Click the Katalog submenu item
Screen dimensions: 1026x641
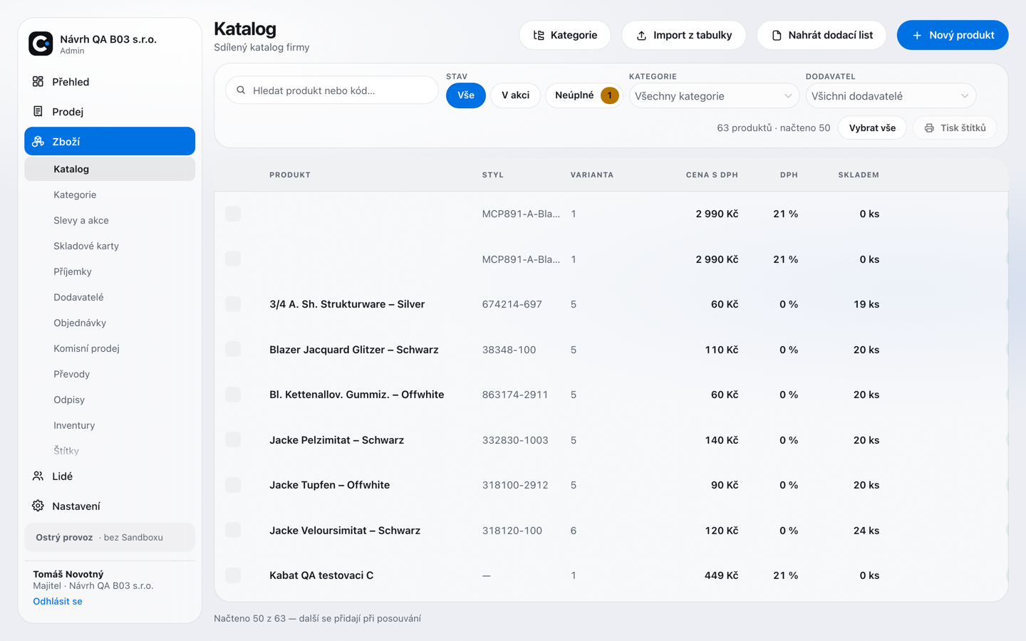click(110, 169)
